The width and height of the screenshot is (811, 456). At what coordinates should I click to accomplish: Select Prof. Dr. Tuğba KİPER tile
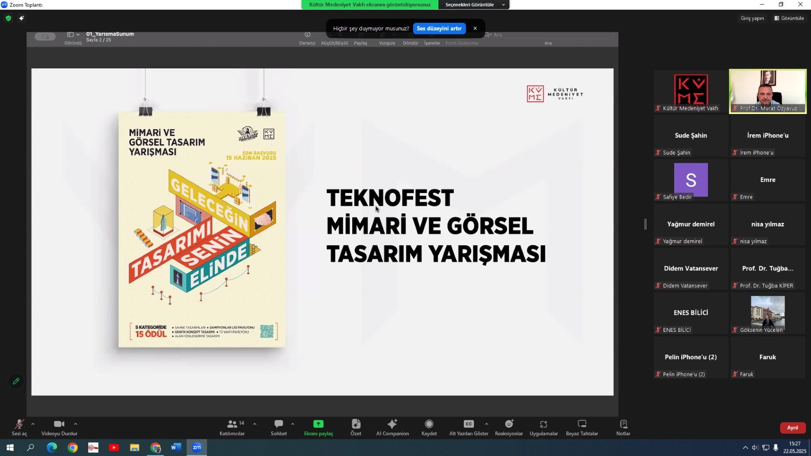[768, 269]
